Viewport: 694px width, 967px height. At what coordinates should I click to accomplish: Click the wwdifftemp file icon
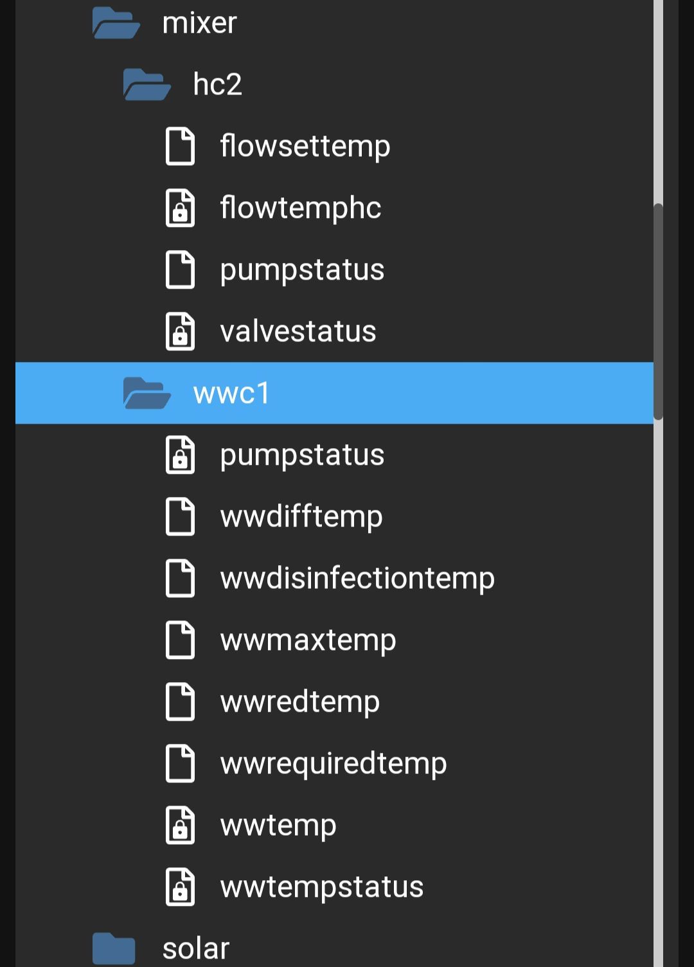(180, 516)
